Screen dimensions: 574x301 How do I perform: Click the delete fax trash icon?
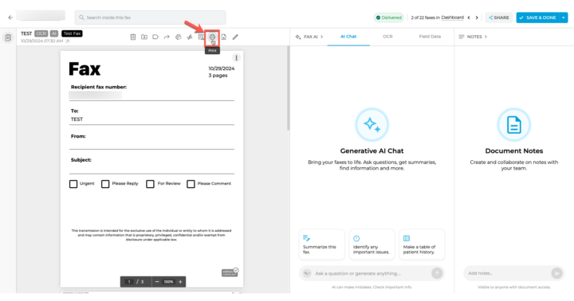tap(133, 37)
